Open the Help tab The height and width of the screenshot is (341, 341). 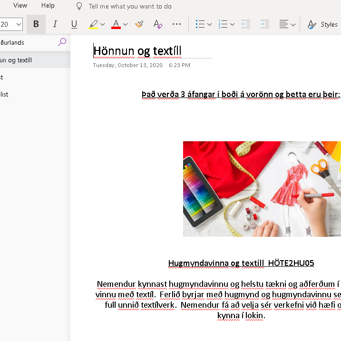[48, 6]
